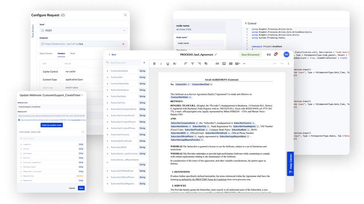This screenshot has width=364, height=204.
Task: Click the center align icon
Action: tap(192, 64)
